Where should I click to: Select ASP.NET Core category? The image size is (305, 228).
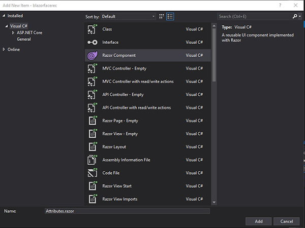click(x=29, y=33)
